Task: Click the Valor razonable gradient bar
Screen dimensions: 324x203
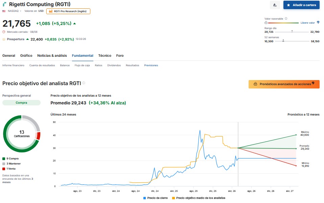Action: [x=283, y=23]
